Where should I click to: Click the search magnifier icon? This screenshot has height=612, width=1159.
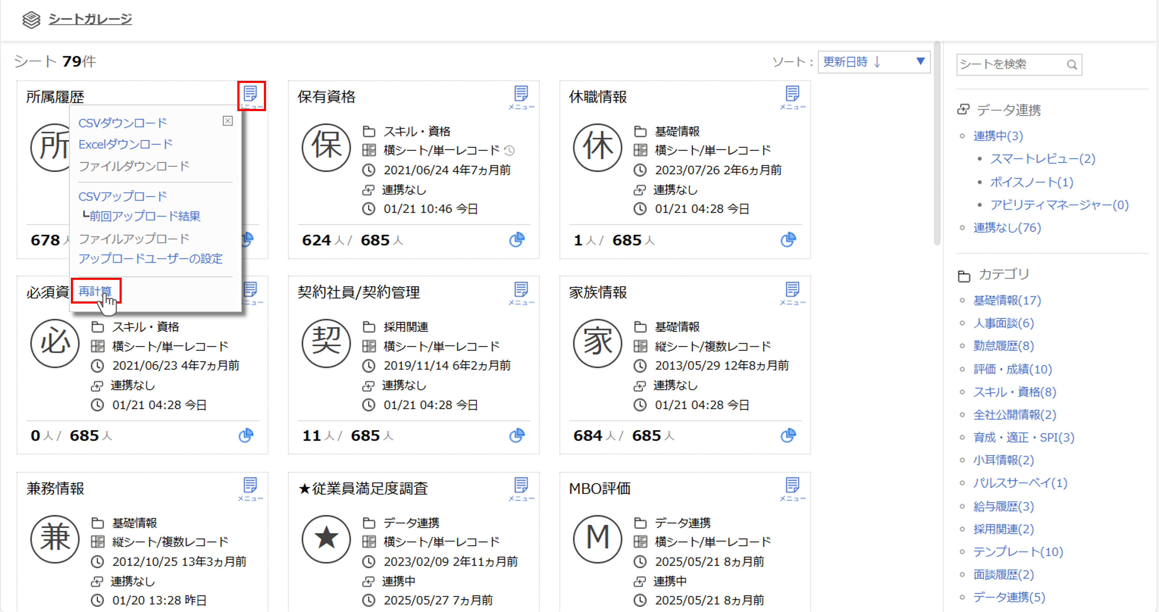[1072, 65]
